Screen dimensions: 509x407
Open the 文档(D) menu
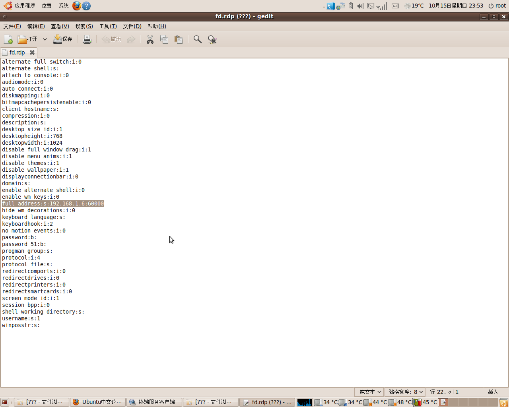pos(132,26)
